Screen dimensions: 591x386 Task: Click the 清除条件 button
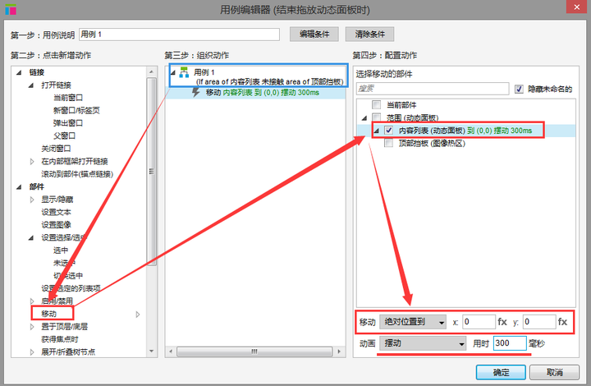369,34
